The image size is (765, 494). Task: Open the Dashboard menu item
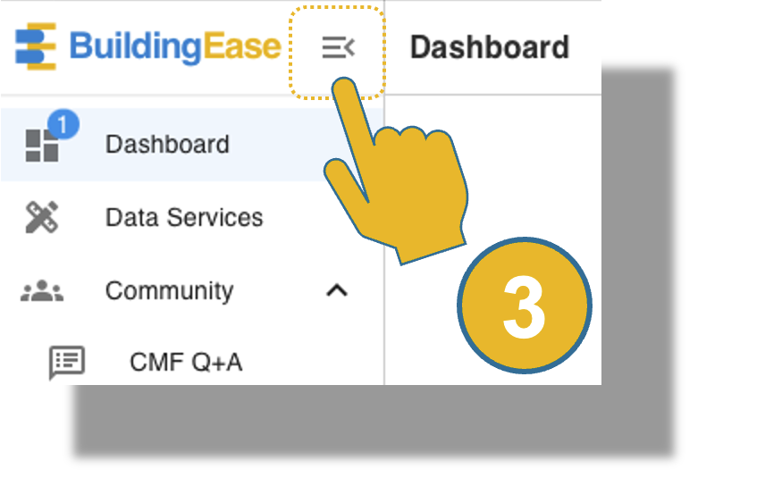coord(167,145)
